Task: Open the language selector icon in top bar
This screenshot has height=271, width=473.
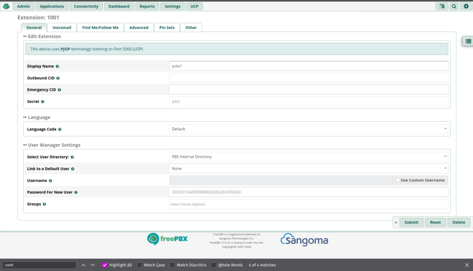Action: click(442, 6)
